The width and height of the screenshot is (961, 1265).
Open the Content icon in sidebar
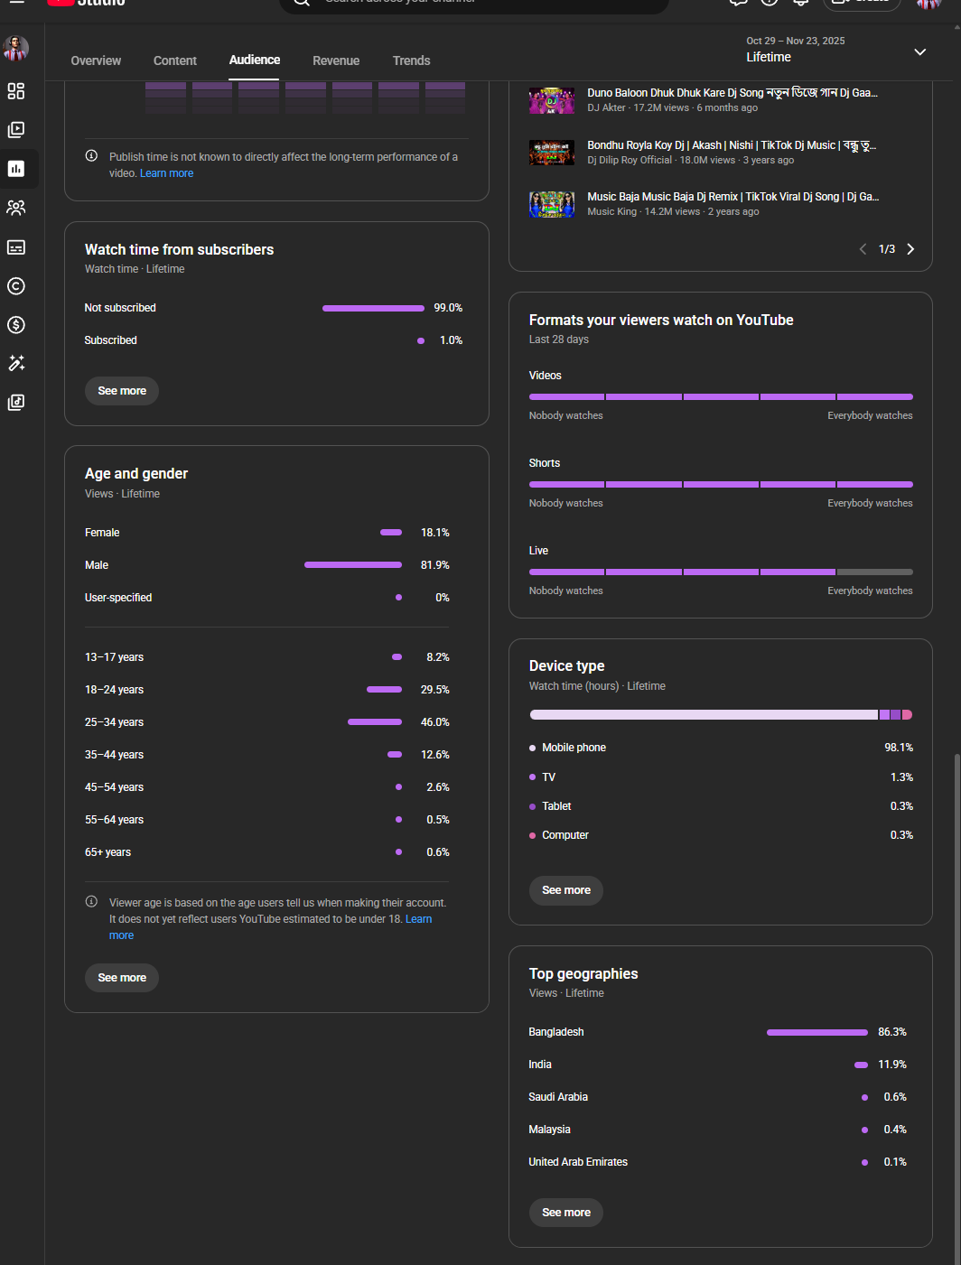coord(16,130)
